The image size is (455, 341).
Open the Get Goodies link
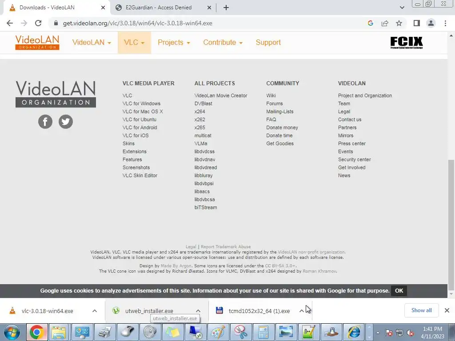pos(280,143)
